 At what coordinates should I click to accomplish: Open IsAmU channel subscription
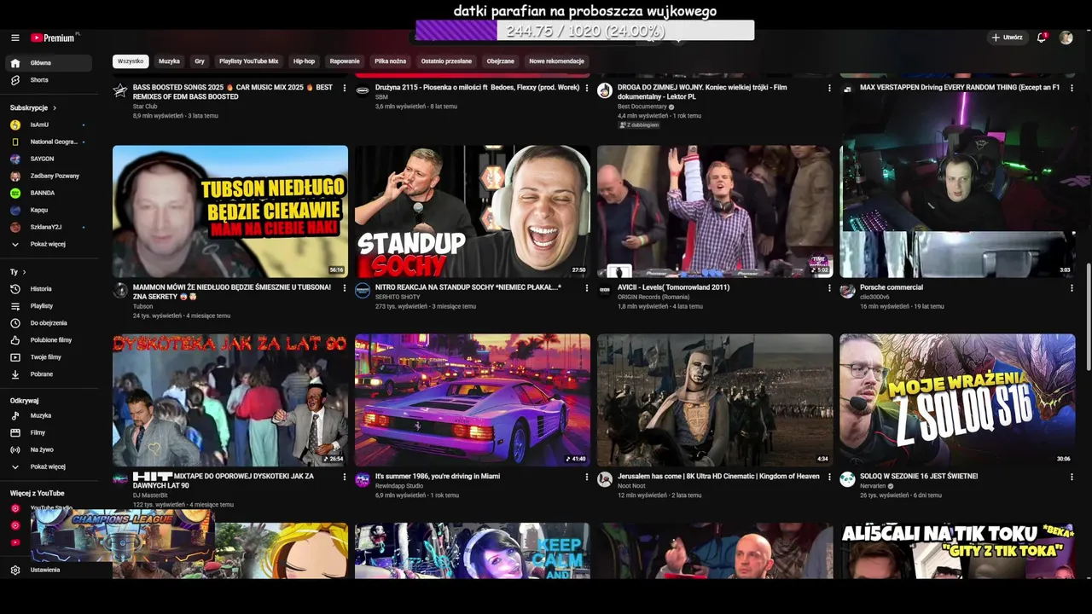[48, 125]
